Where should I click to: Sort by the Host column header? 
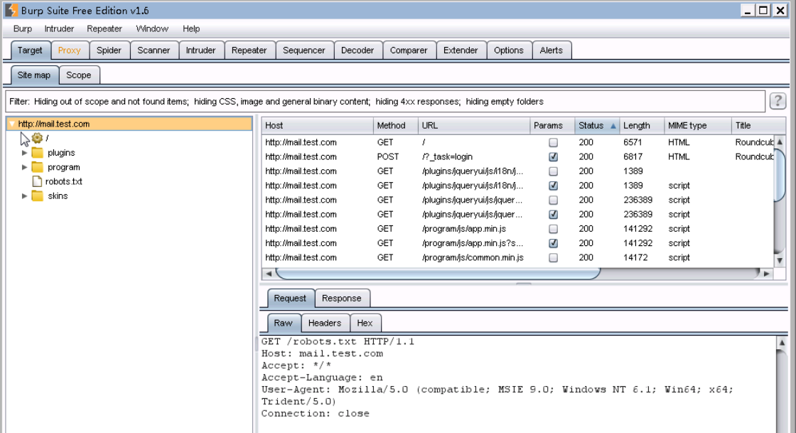tap(317, 125)
